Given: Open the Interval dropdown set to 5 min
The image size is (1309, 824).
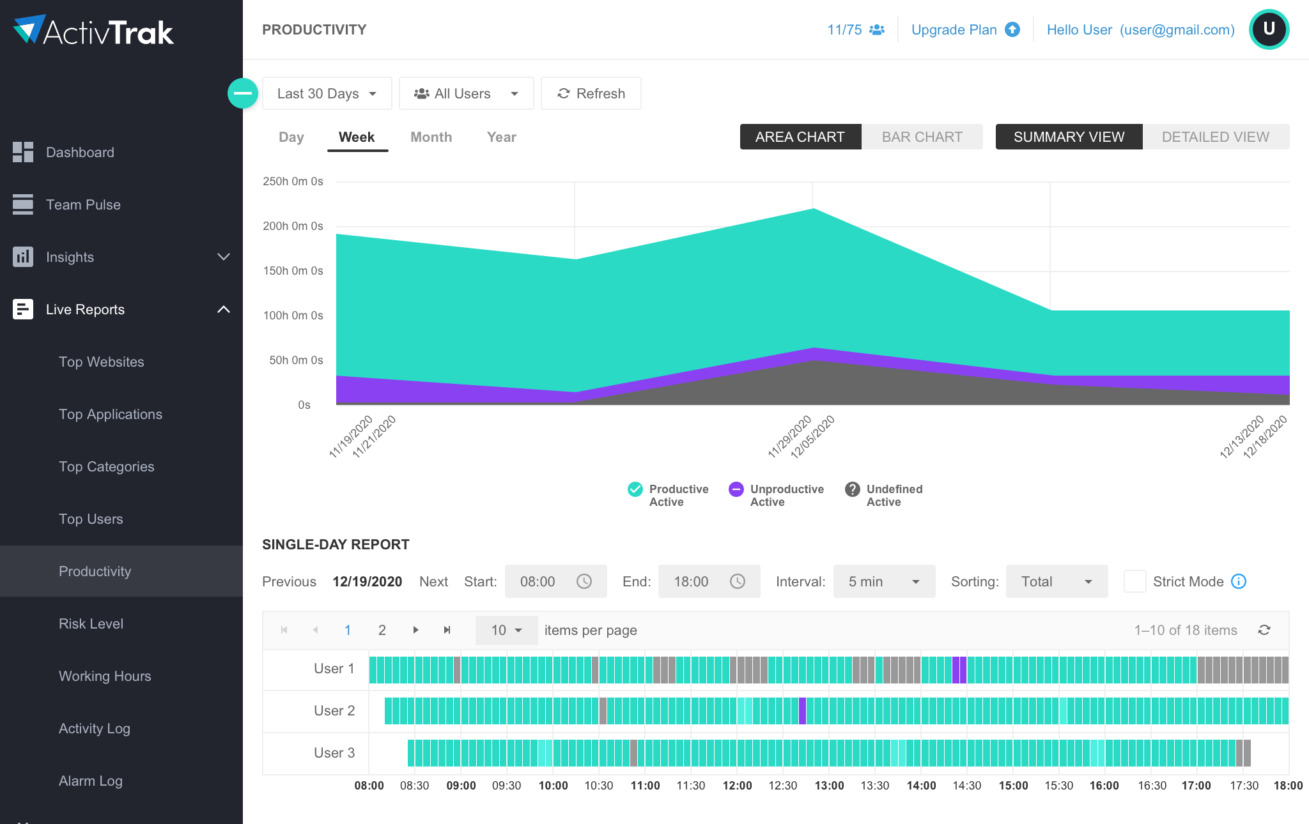Looking at the screenshot, I should (884, 581).
